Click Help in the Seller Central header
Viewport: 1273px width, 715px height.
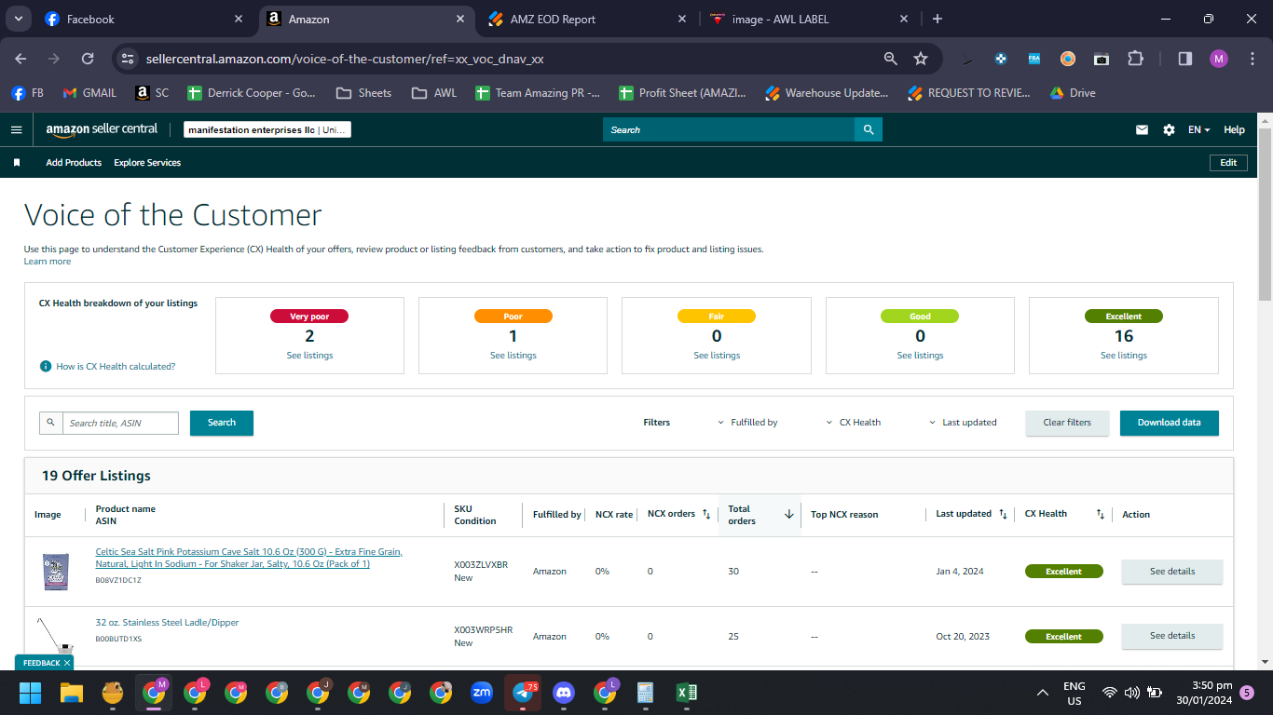1234,129
